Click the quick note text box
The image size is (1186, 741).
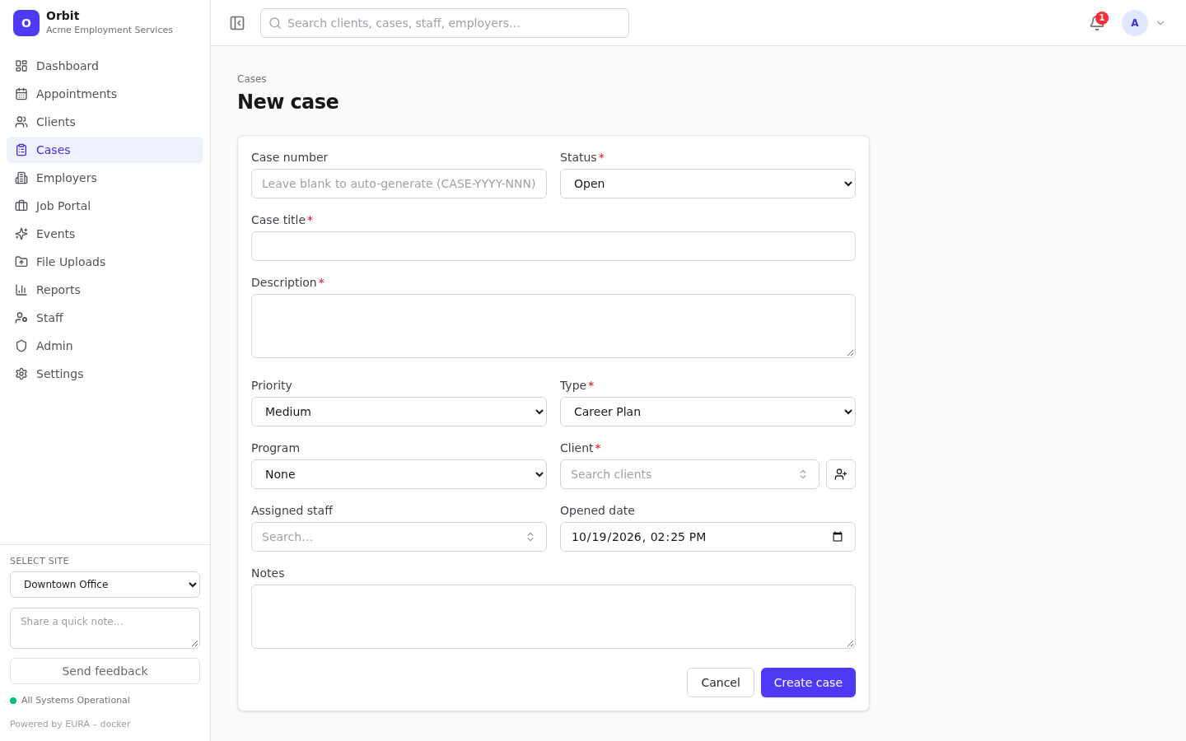105,628
